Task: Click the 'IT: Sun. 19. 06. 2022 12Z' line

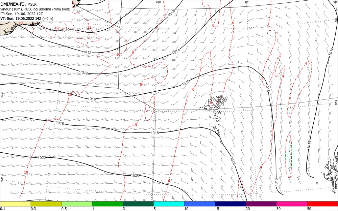Action: (22, 14)
